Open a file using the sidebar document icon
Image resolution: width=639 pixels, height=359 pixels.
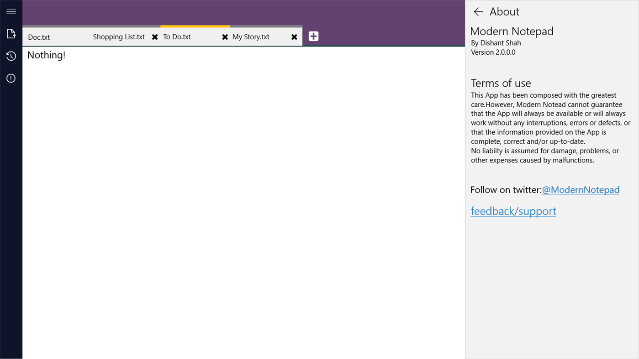[x=11, y=33]
